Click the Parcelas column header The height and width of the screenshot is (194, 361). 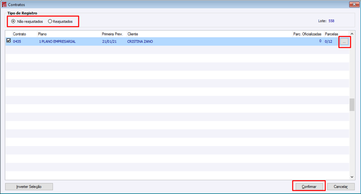click(332, 34)
